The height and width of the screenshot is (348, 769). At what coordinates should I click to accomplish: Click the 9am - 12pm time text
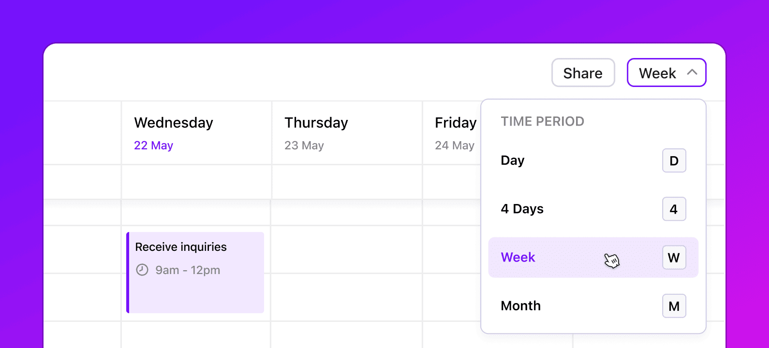[188, 270]
